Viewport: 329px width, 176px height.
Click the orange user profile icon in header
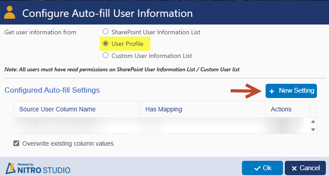[x=10, y=12]
